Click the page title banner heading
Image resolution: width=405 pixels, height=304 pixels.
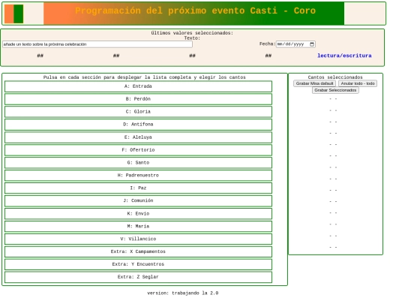point(195,11)
